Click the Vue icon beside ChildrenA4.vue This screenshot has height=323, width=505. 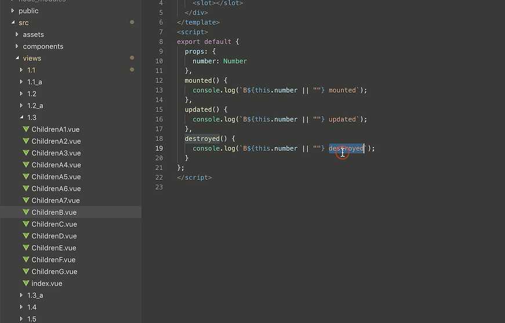[x=26, y=165]
